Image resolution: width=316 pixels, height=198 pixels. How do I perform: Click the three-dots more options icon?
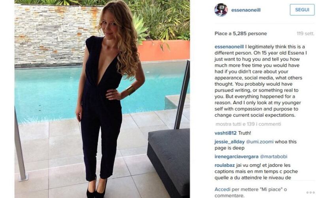310,192
